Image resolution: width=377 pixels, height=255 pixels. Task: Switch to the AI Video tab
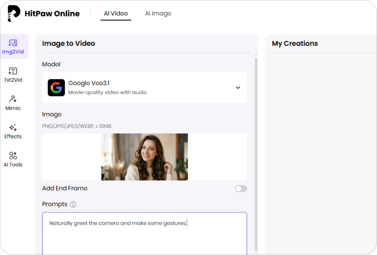116,14
